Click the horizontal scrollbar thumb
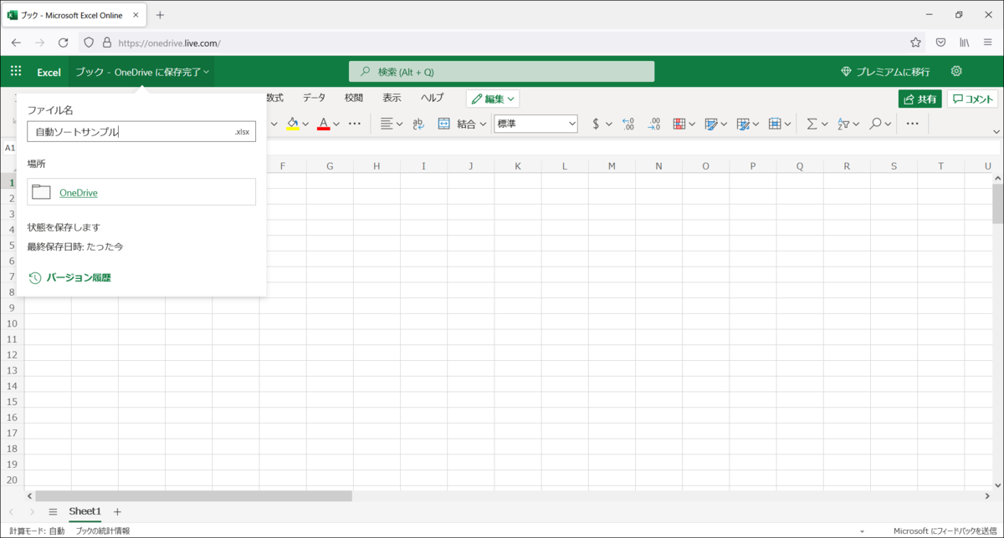The width and height of the screenshot is (1004, 538). pos(193,495)
